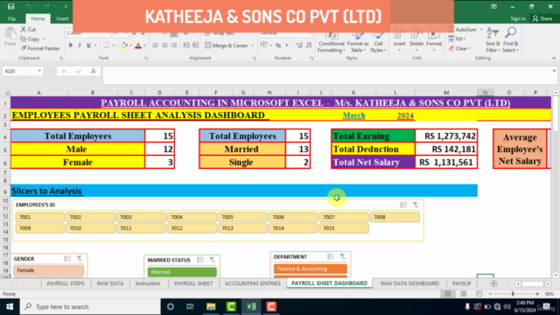The image size is (560, 315).
Task: Open the PAYROLL STEPS sheet tab
Action: pyautogui.click(x=66, y=283)
